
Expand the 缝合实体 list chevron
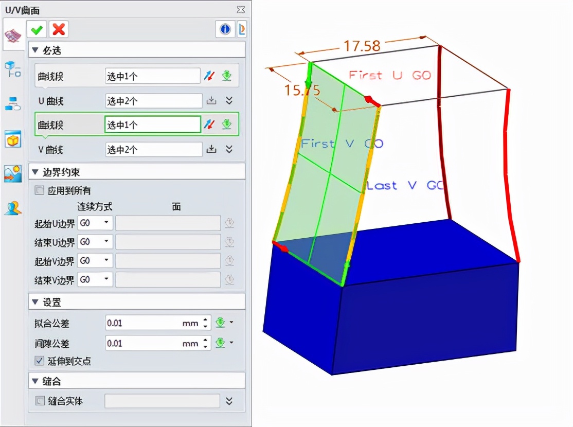pos(229,401)
